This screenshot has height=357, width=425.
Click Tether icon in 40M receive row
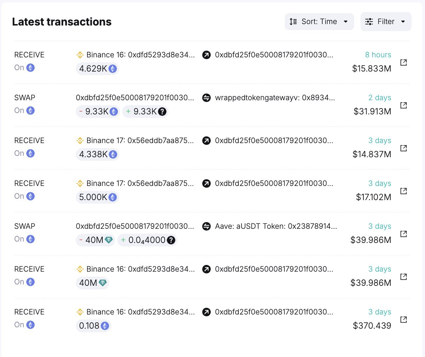(x=103, y=283)
